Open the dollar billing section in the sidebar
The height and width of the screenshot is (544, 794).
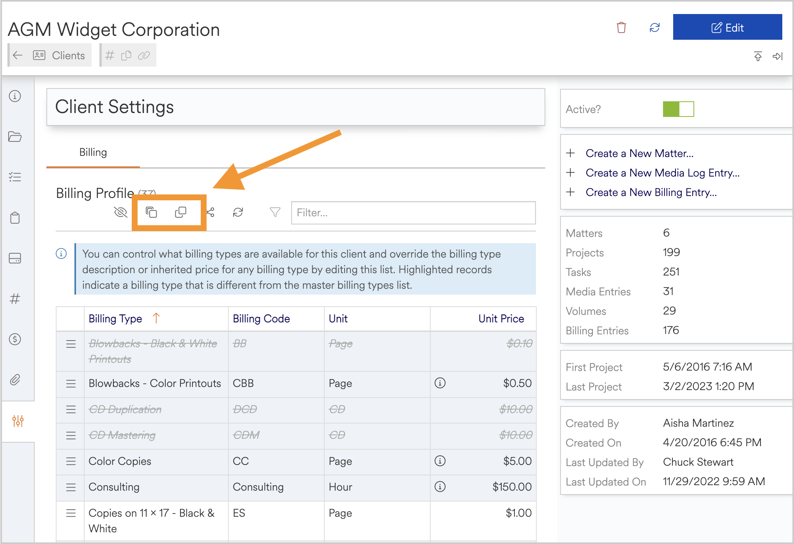point(15,339)
